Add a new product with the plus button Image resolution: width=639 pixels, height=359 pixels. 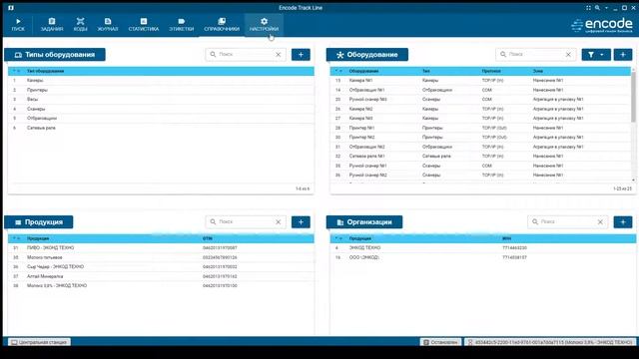pyautogui.click(x=301, y=221)
